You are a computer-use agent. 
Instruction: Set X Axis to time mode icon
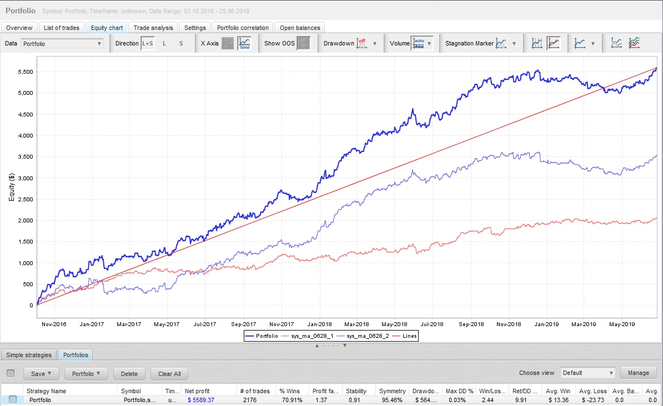click(244, 43)
